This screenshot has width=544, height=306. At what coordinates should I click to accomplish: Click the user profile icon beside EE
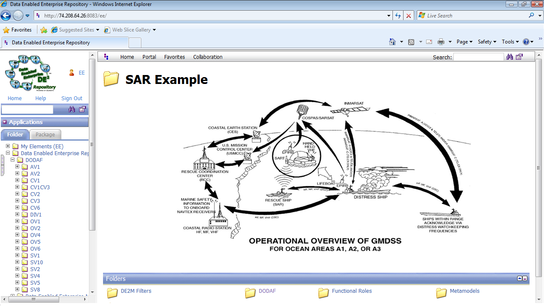pyautogui.click(x=72, y=73)
